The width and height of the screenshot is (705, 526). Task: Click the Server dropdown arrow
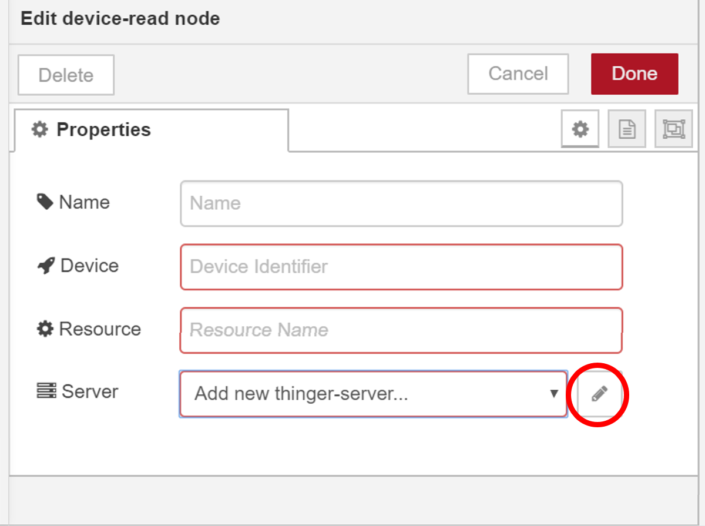tap(553, 394)
